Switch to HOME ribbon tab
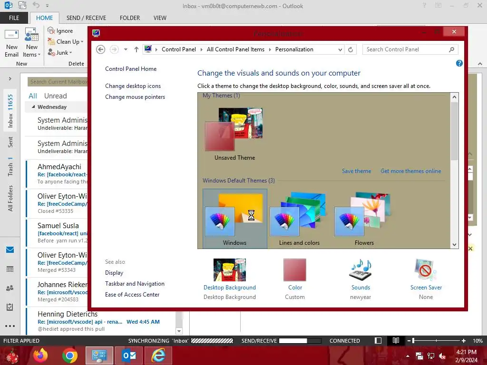487x365 pixels. [44, 18]
